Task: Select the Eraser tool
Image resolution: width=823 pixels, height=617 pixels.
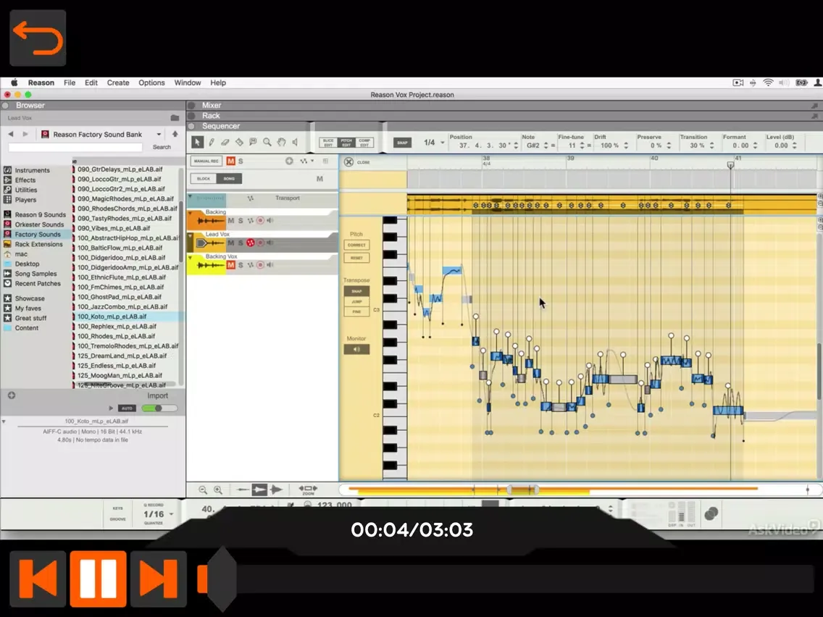Action: pyautogui.click(x=225, y=142)
